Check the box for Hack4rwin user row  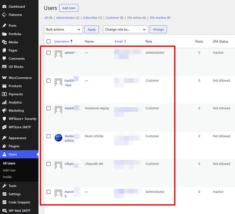pyautogui.click(x=49, y=108)
